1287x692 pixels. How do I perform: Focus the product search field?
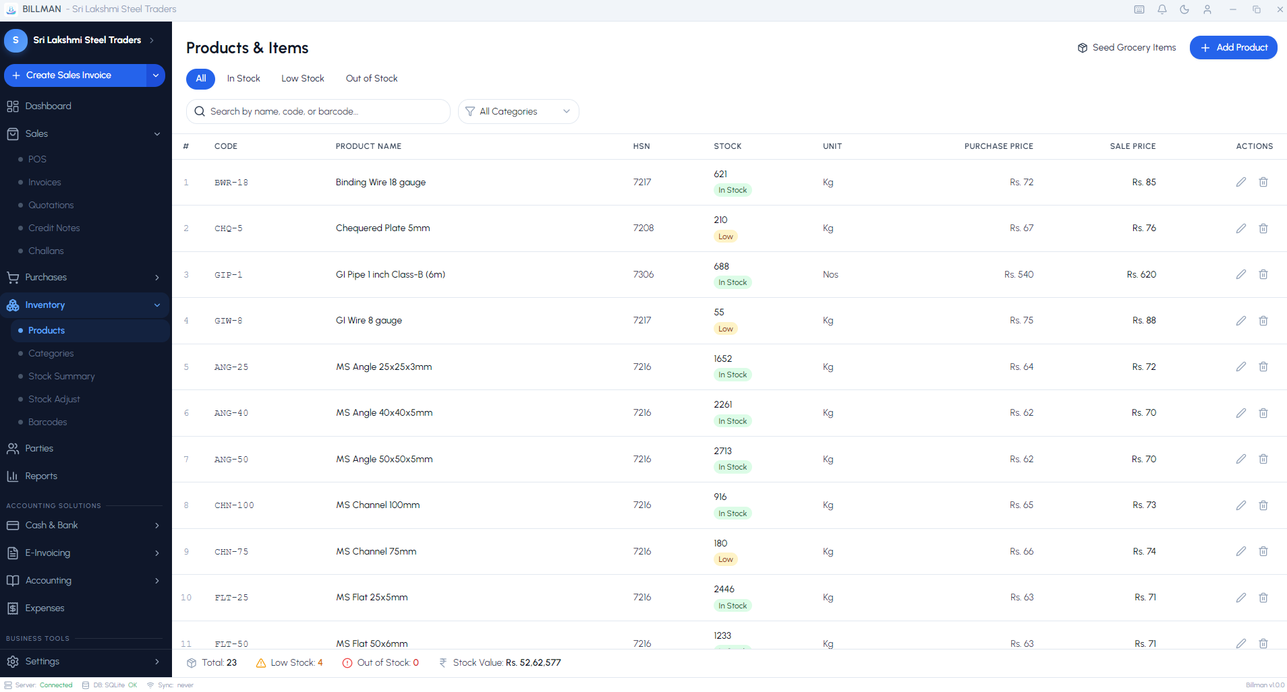pyautogui.click(x=318, y=111)
